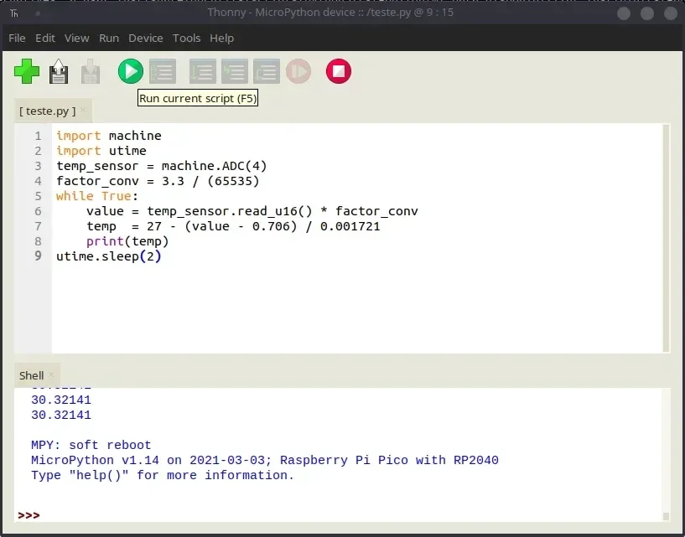Screen dimensions: 685x537
Task: Open the Run menu
Action: click(x=109, y=39)
